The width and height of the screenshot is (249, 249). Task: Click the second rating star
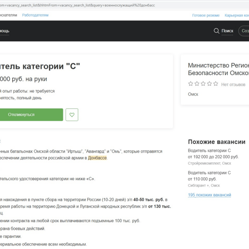click(x=197, y=83)
